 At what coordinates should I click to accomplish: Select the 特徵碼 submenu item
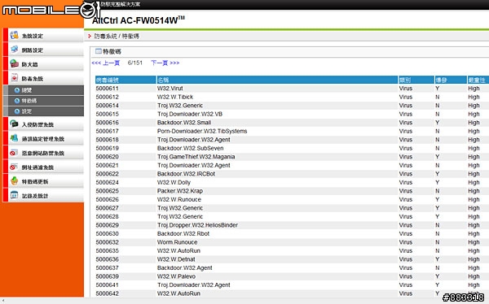click(x=43, y=101)
